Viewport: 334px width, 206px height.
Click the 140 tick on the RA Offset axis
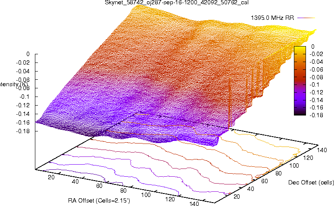click(x=194, y=203)
